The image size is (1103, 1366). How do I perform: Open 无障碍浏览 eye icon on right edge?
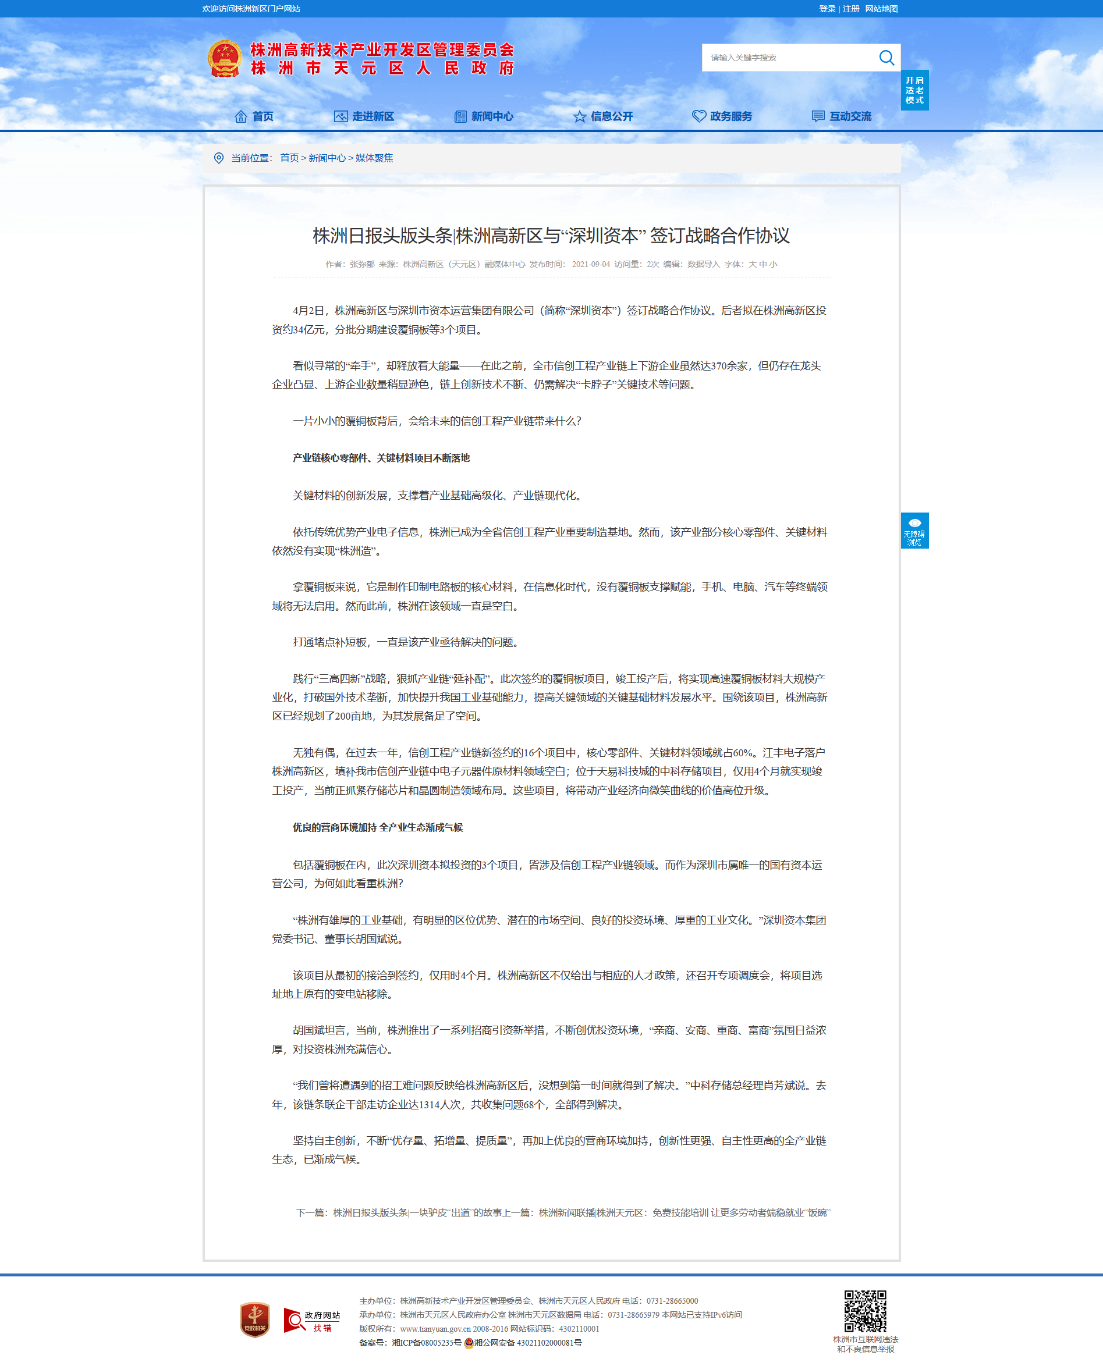pos(914,530)
